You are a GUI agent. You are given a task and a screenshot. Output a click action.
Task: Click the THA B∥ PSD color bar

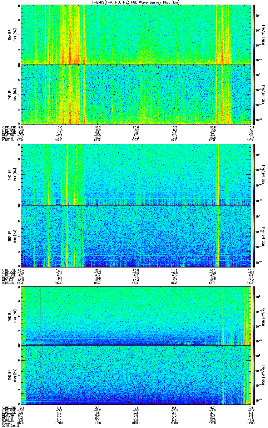[254, 94]
